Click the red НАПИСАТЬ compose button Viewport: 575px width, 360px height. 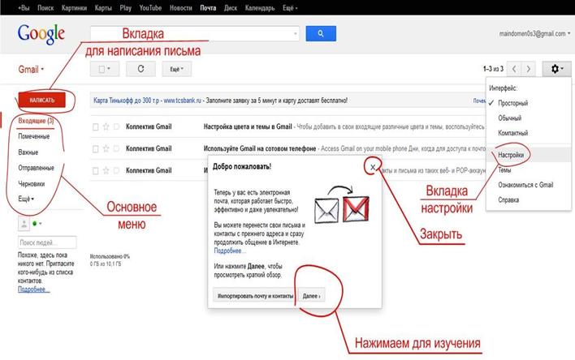[x=41, y=100]
